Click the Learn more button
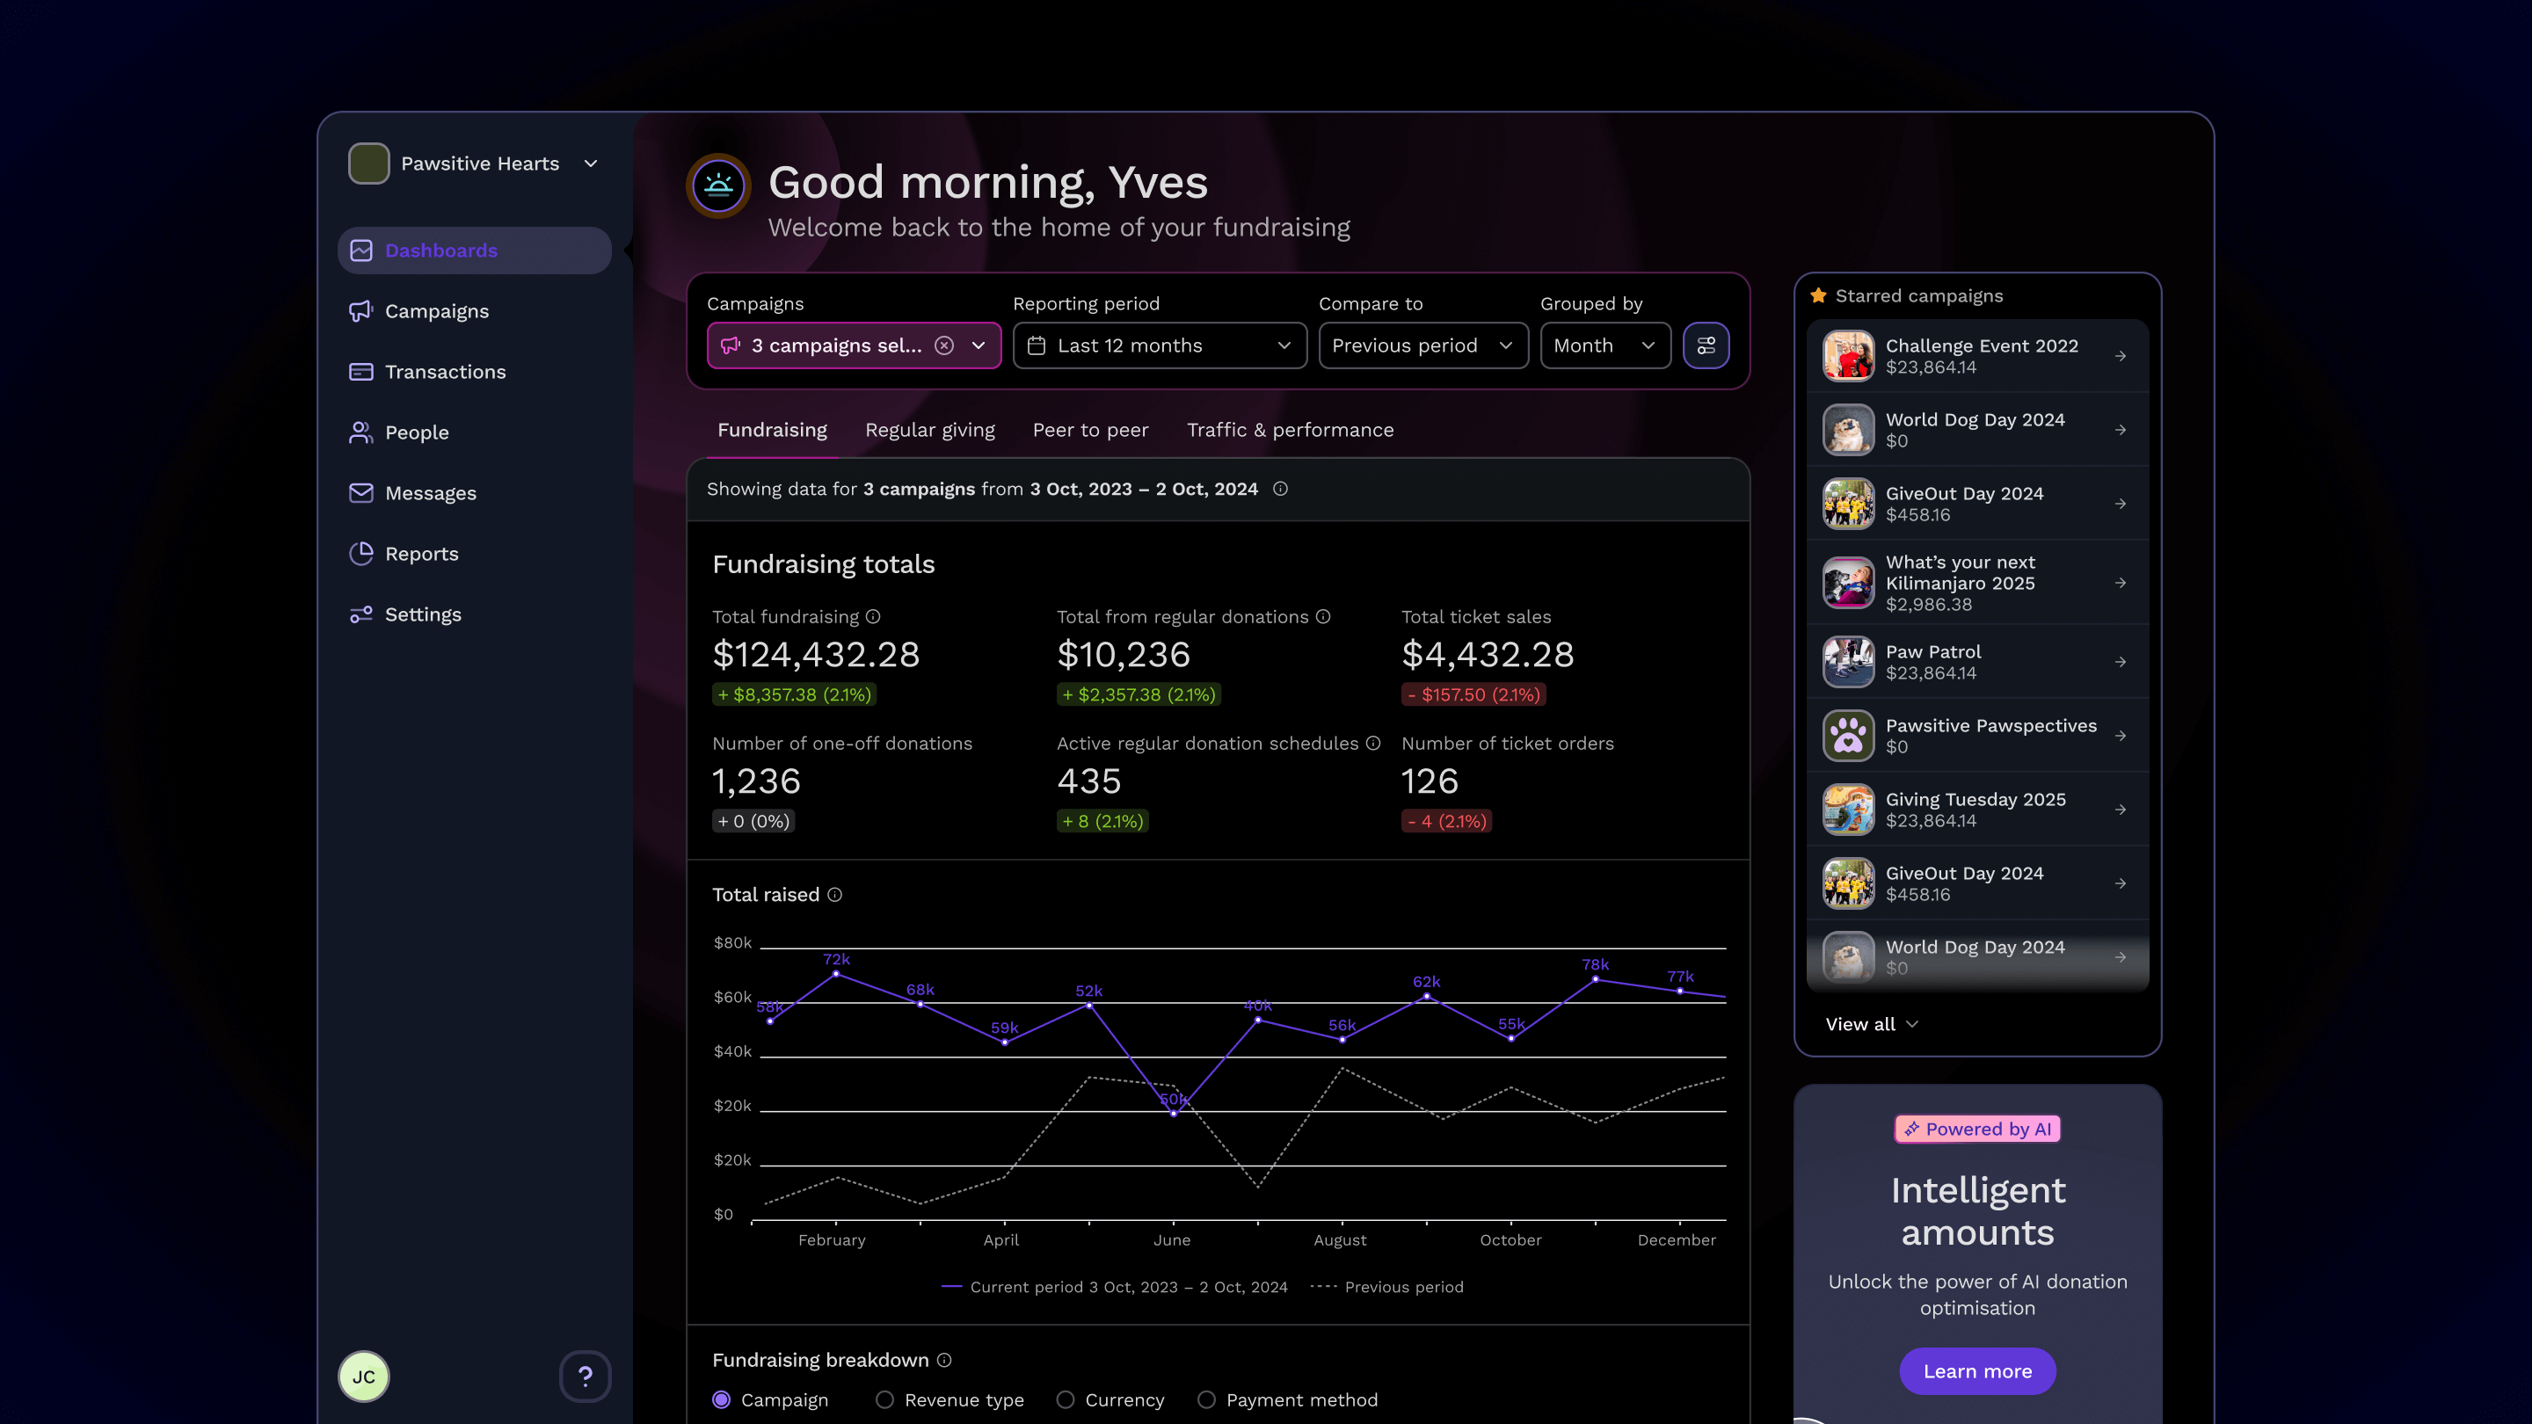 1976,1371
